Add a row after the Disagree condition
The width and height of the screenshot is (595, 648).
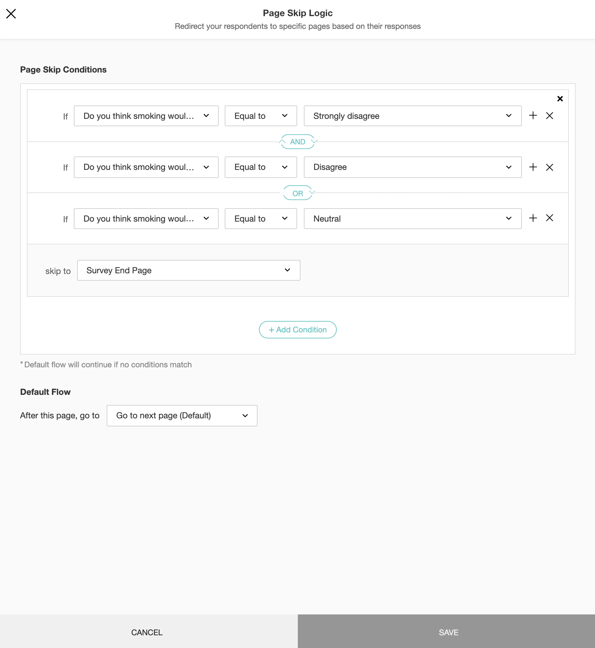pyautogui.click(x=533, y=167)
